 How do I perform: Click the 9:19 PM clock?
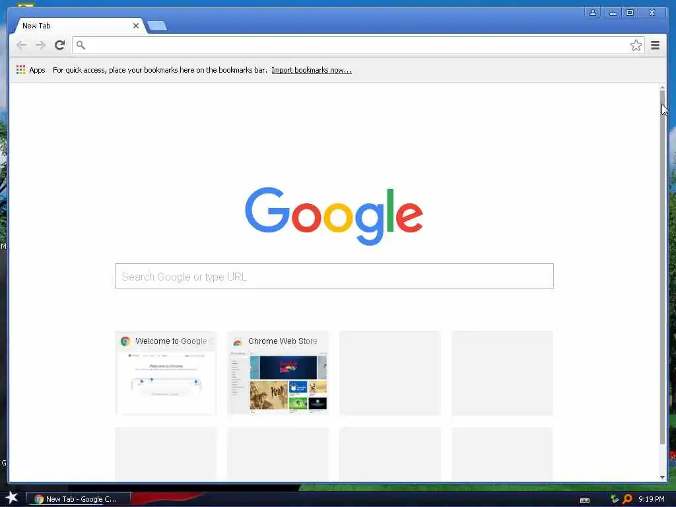651,499
